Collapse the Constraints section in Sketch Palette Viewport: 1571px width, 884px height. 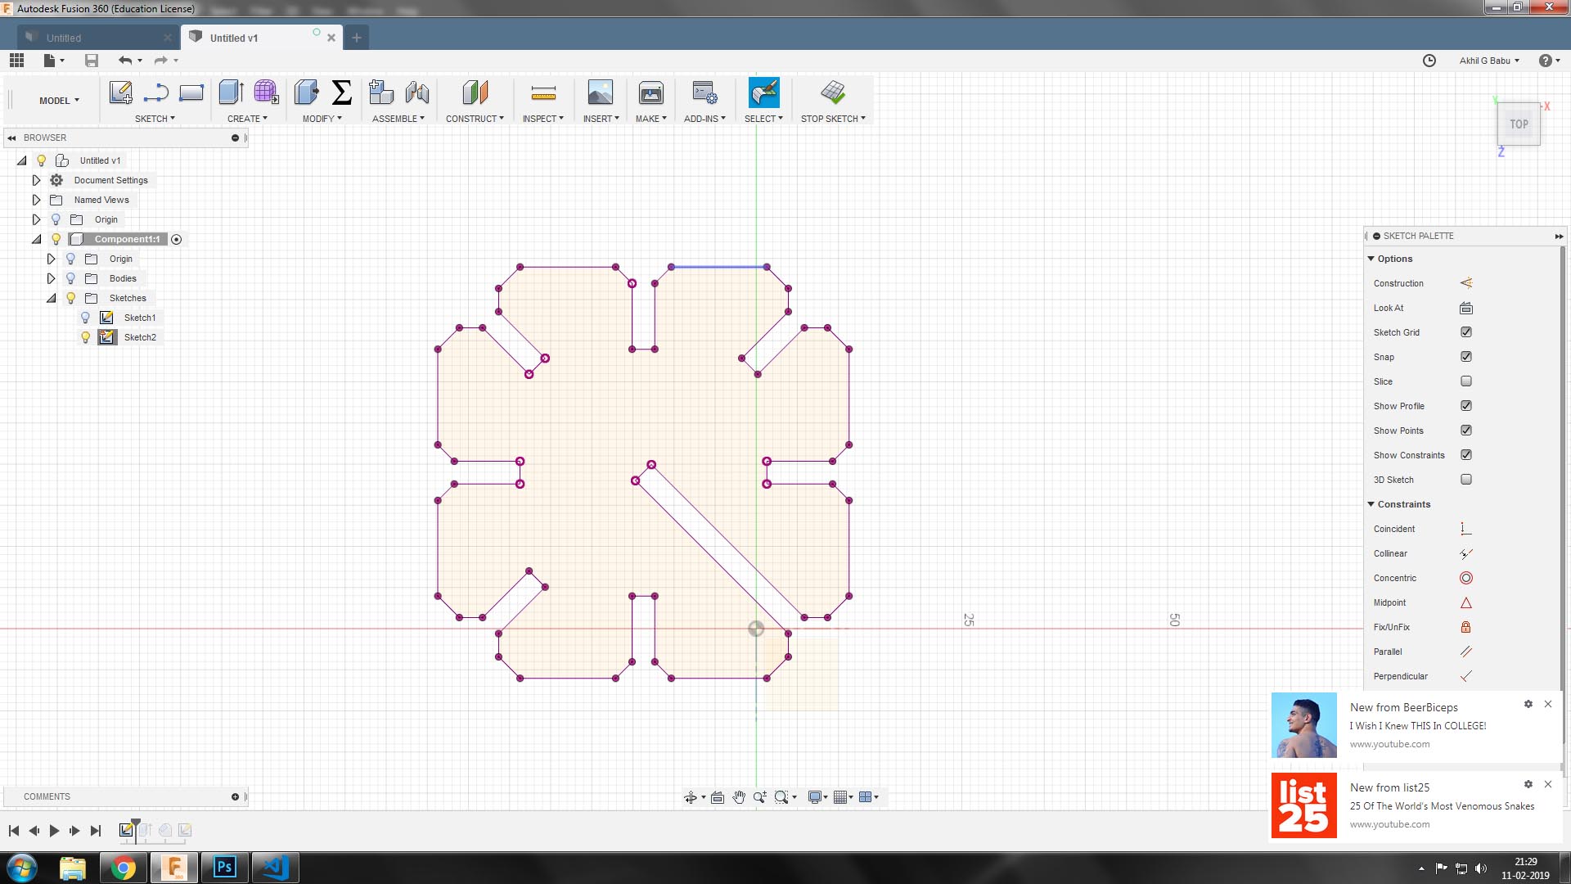(x=1371, y=504)
